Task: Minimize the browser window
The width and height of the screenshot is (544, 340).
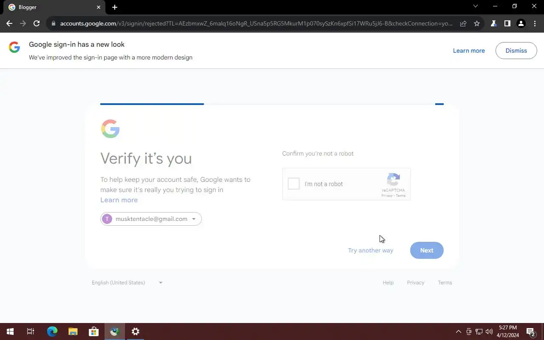Action: point(495,6)
